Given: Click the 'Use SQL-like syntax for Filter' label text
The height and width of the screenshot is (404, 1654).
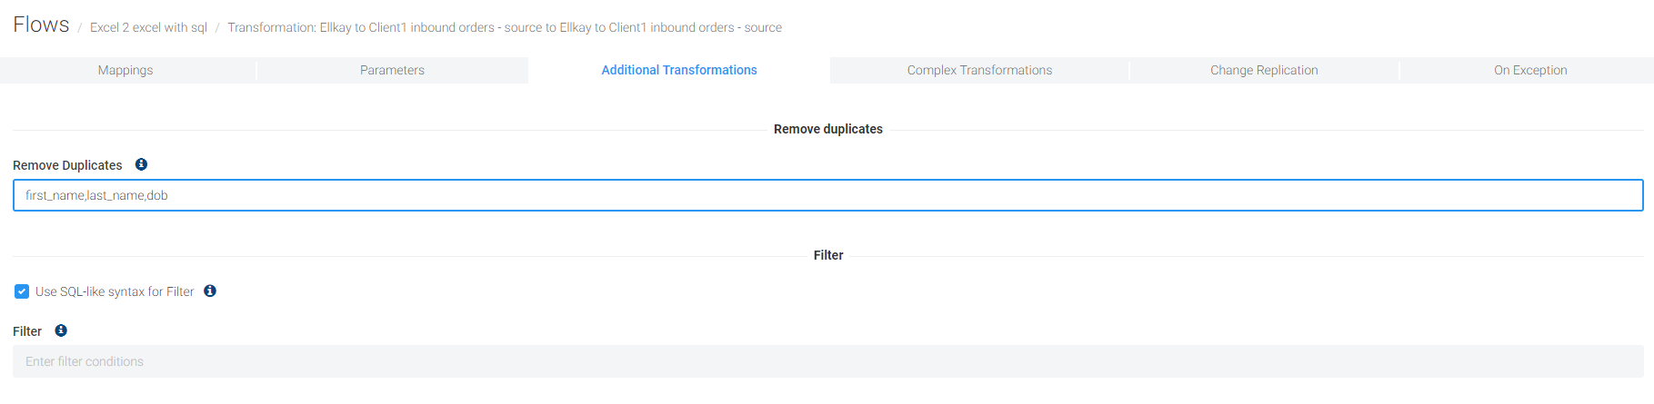Looking at the screenshot, I should 115,291.
